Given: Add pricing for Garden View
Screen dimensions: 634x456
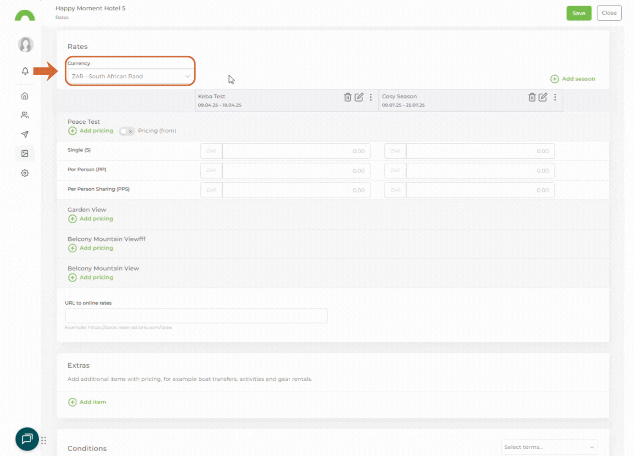Looking at the screenshot, I should [91, 219].
